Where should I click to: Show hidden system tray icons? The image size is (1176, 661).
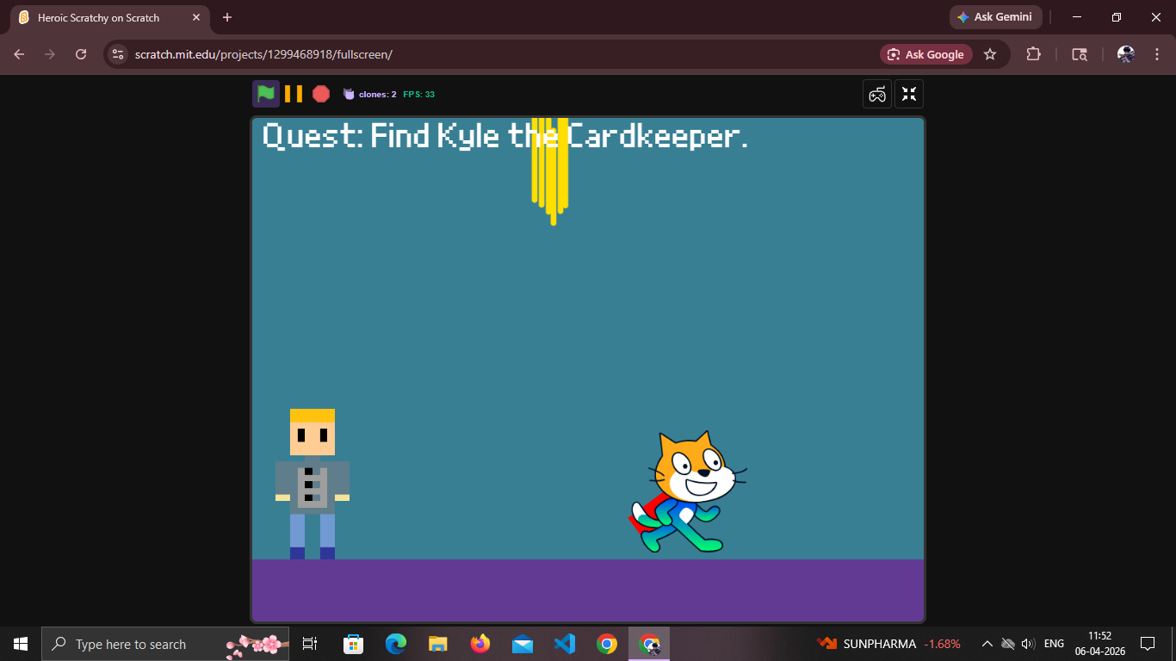[x=987, y=644]
